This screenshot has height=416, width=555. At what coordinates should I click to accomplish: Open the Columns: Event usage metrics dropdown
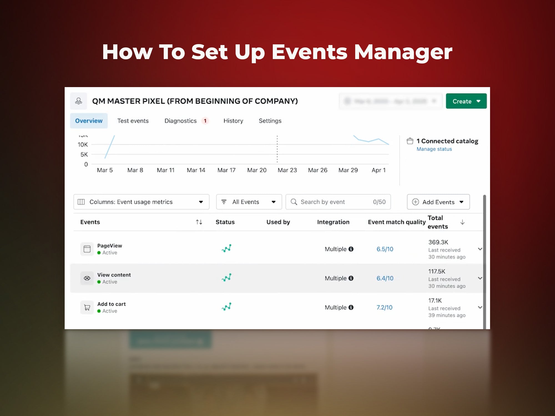click(x=141, y=202)
